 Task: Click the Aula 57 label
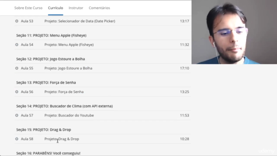point(27,115)
